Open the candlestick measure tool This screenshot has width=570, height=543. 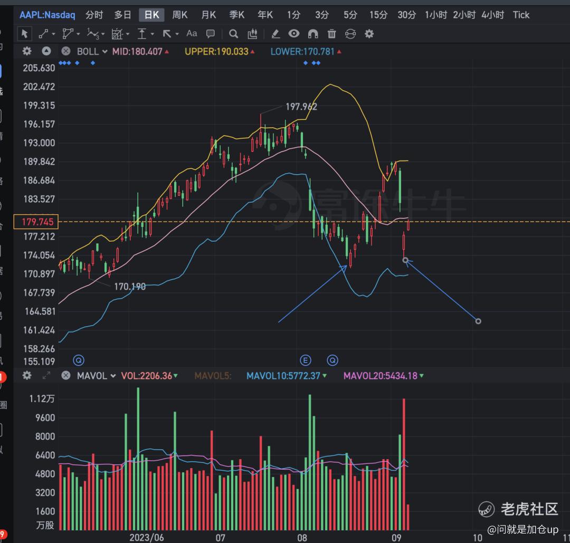[252, 34]
